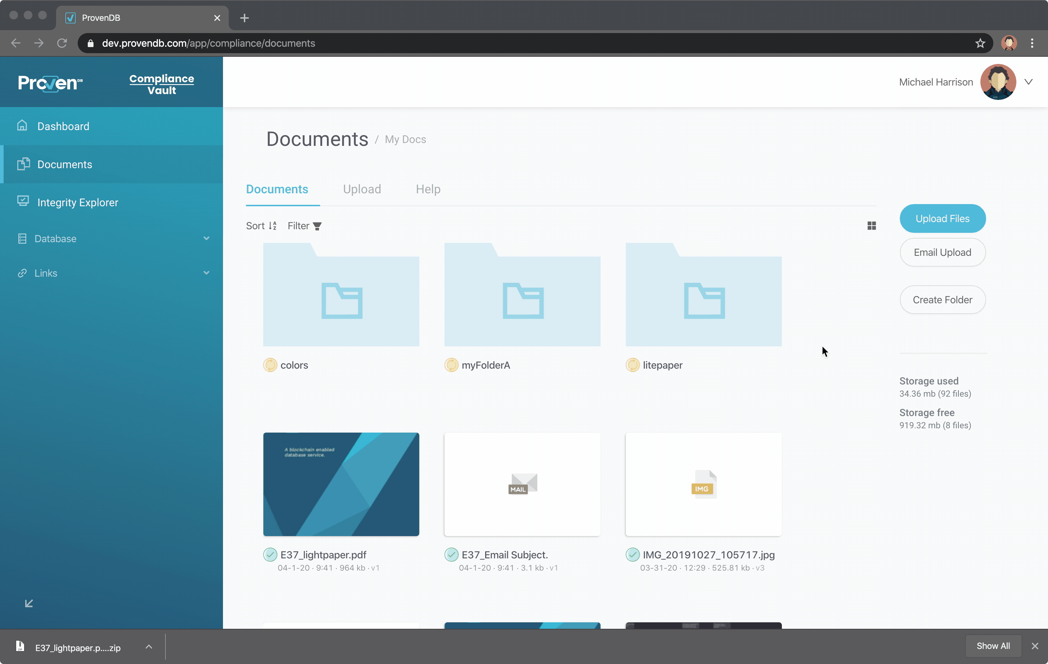1048x664 pixels.
Task: Switch to the Upload tab
Action: click(362, 189)
